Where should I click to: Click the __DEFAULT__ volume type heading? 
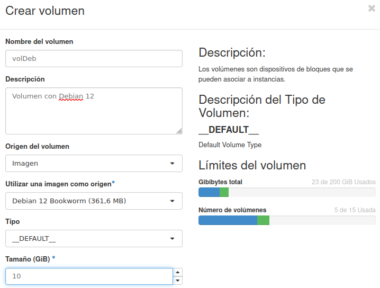tap(229, 130)
